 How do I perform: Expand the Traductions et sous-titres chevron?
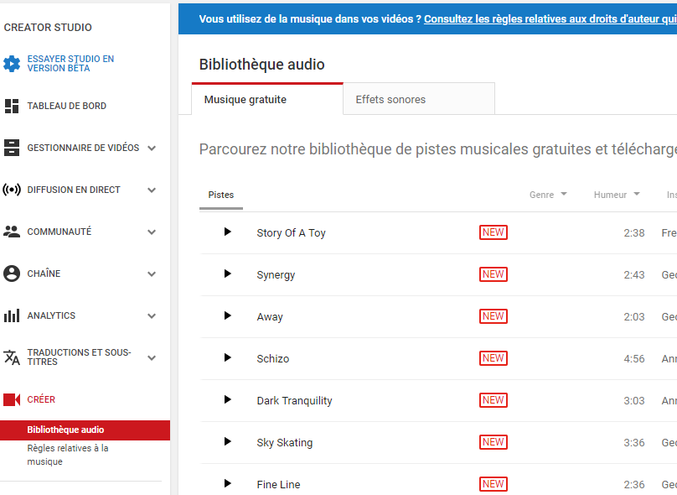(x=152, y=358)
